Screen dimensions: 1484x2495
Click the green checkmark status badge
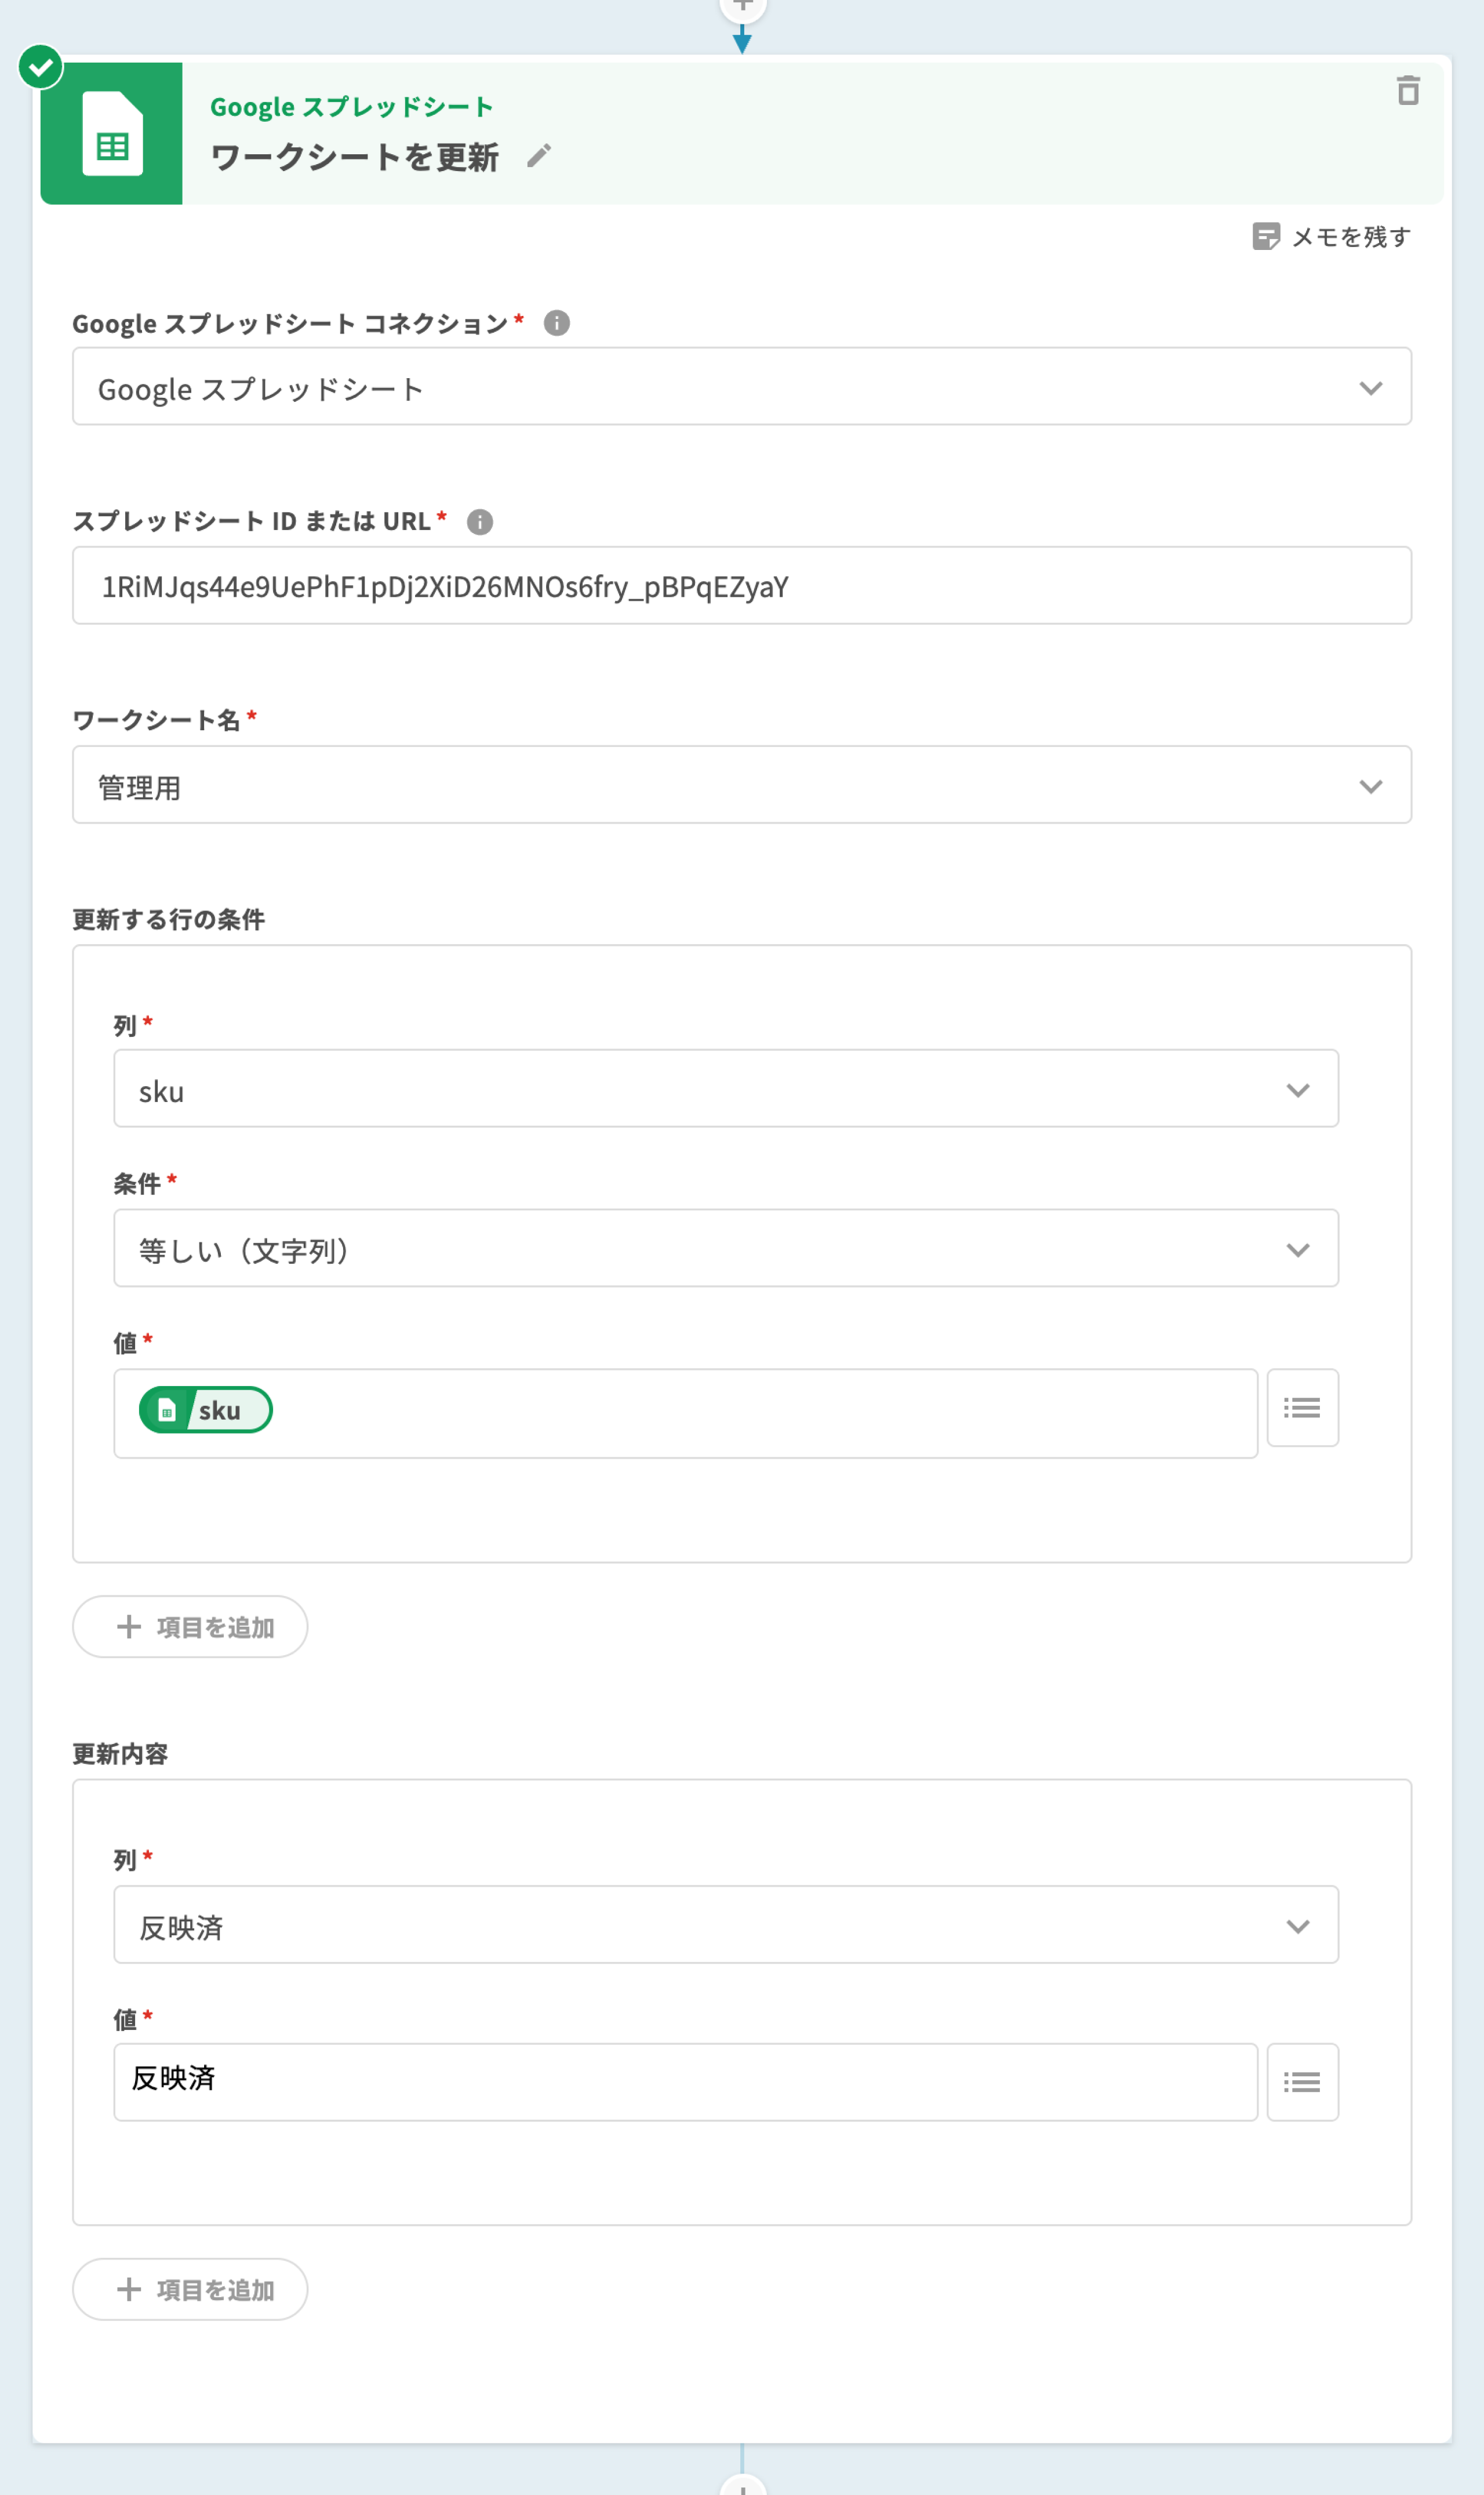(41, 67)
